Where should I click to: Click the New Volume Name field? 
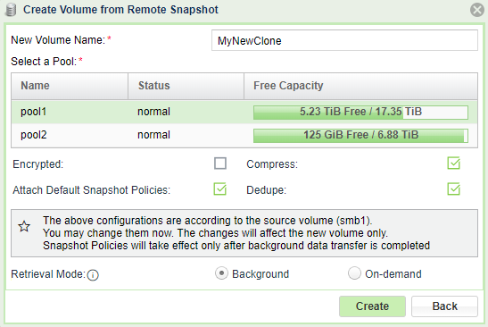pos(344,40)
